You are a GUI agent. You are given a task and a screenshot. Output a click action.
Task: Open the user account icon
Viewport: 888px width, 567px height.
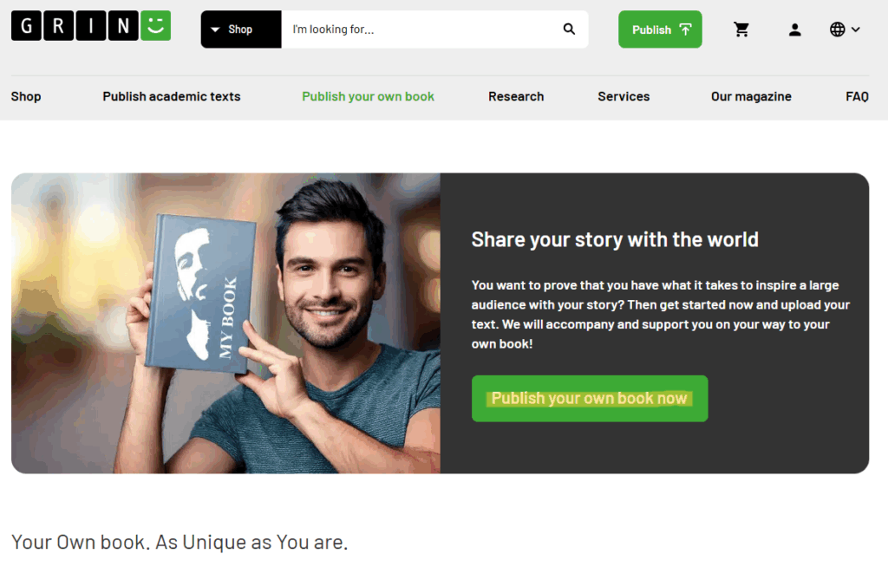point(794,29)
